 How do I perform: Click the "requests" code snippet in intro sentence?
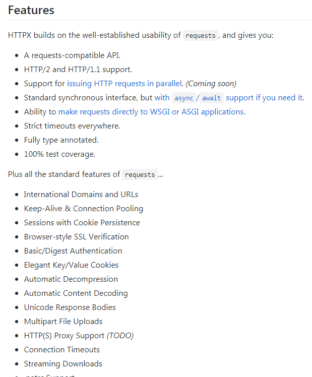click(201, 35)
